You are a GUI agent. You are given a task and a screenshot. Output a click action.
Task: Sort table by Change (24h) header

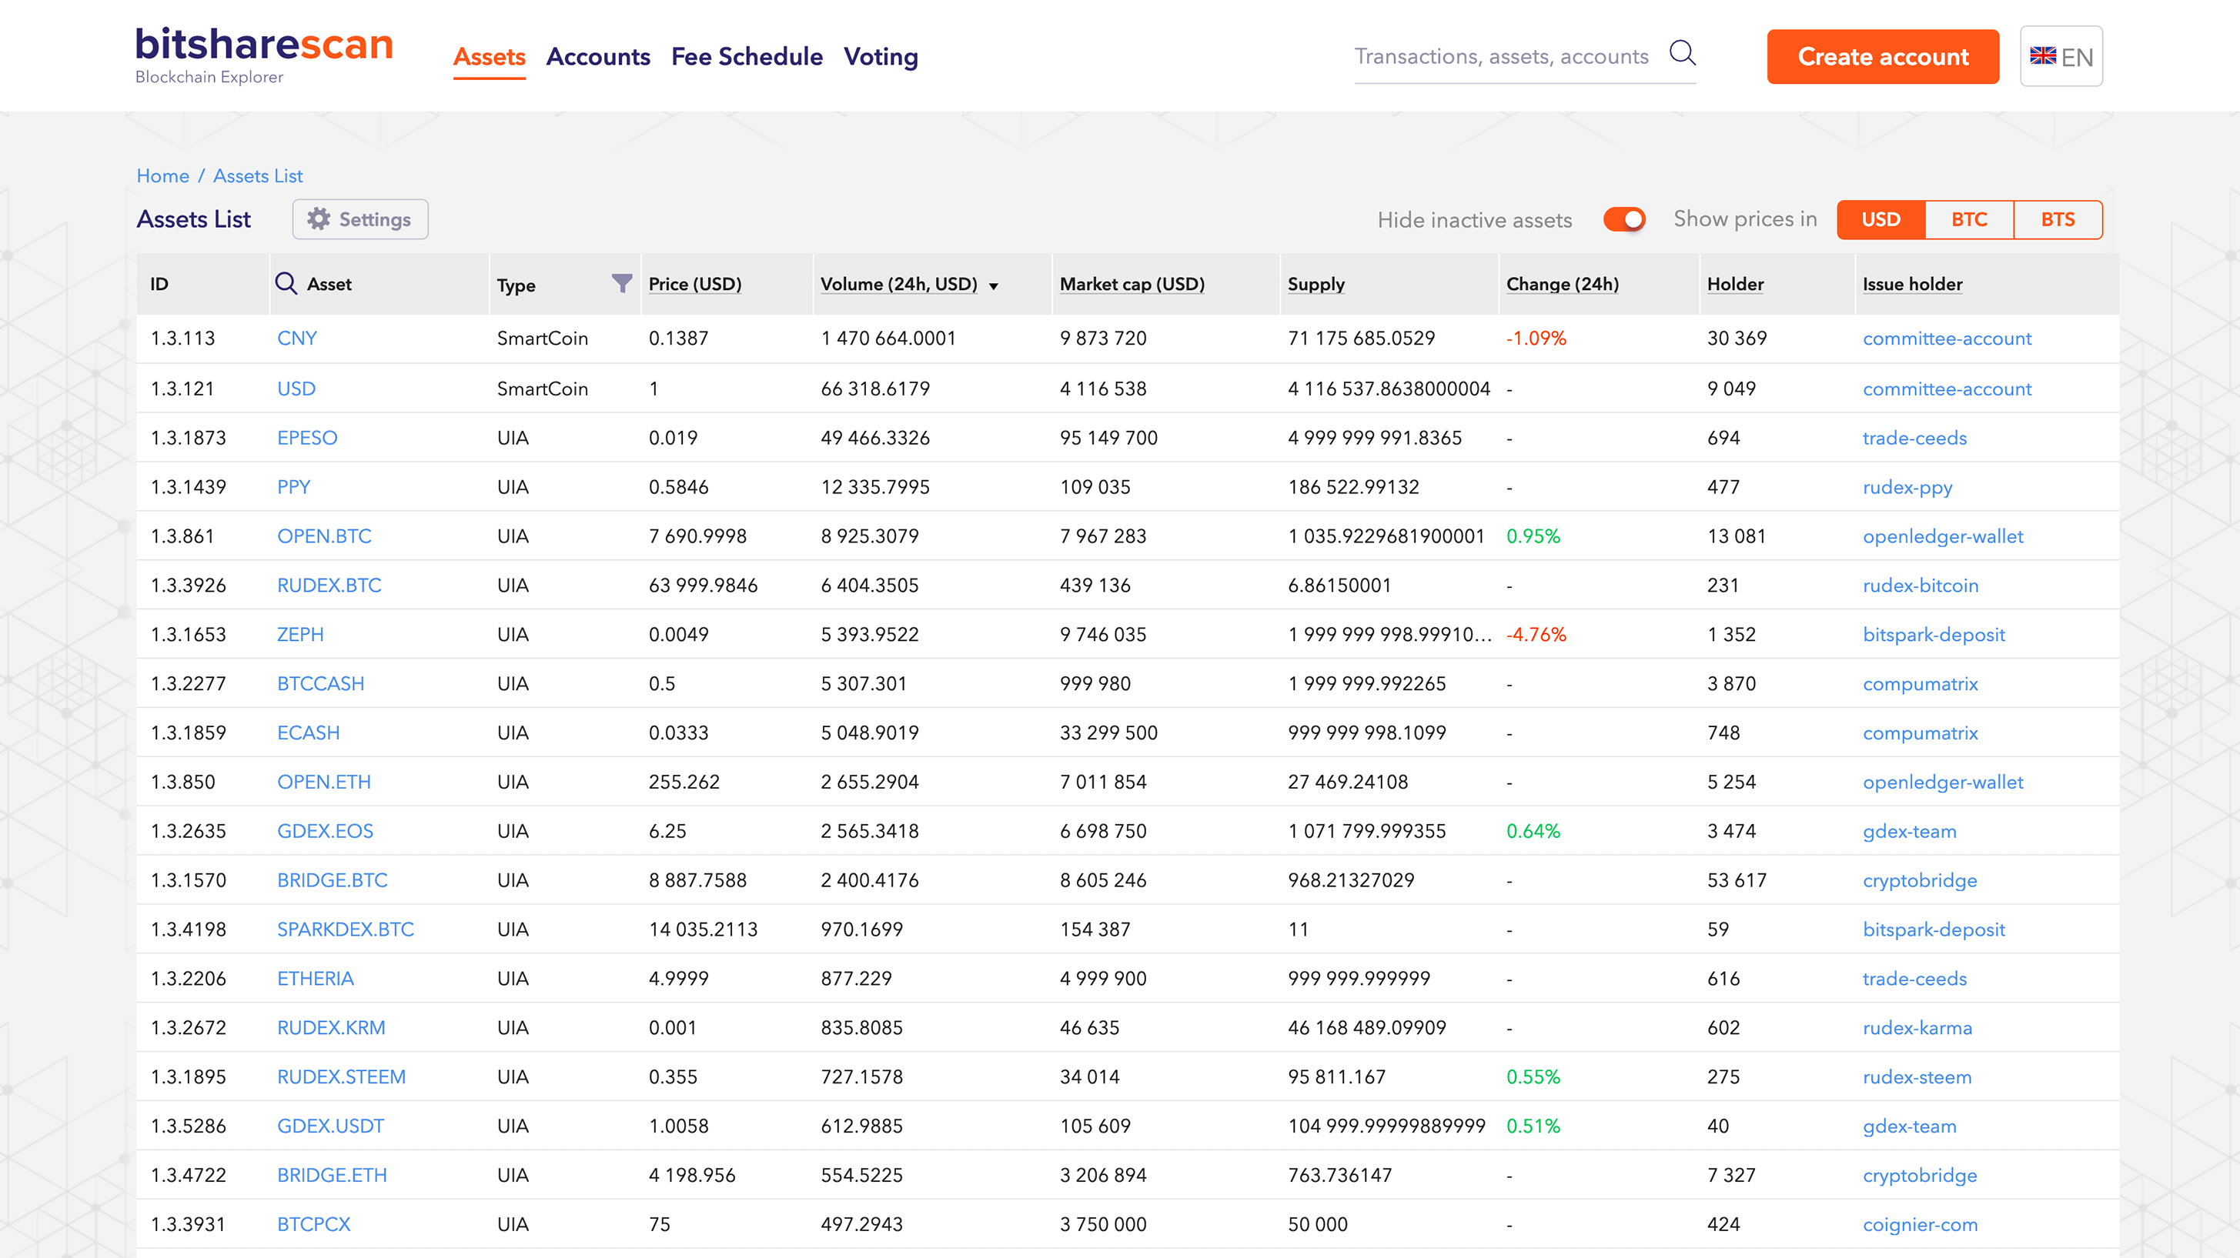coord(1562,284)
